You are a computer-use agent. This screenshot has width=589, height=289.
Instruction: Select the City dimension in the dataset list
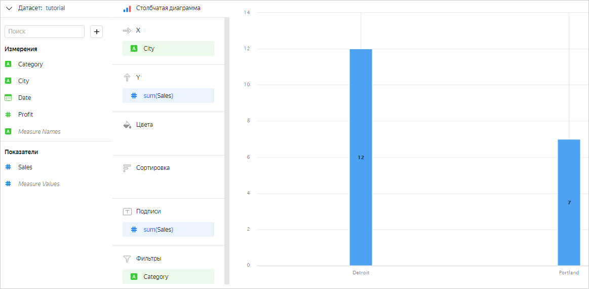(23, 81)
